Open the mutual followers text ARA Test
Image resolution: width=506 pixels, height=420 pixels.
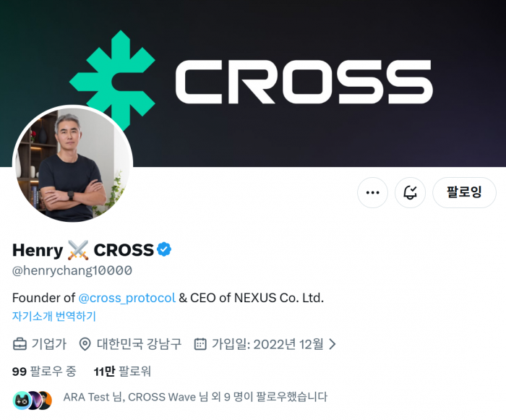[x=195, y=397]
